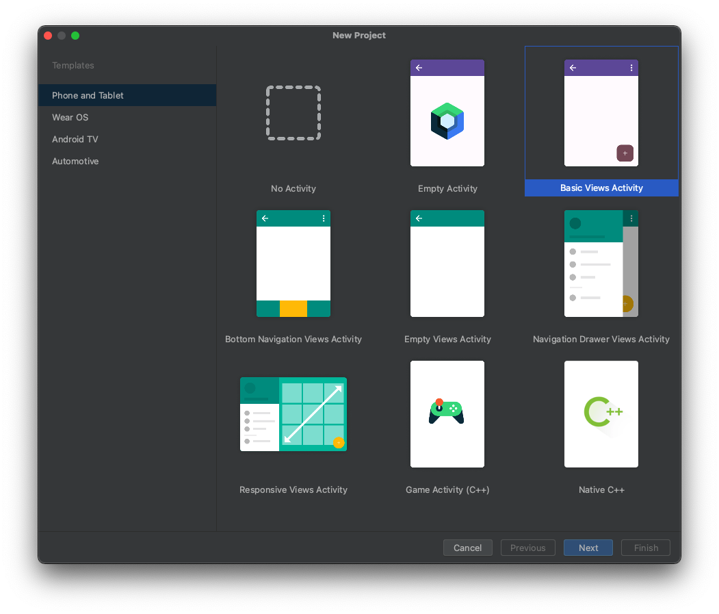This screenshot has height=614, width=719.
Task: Click the Empty Activity label
Action: click(447, 189)
